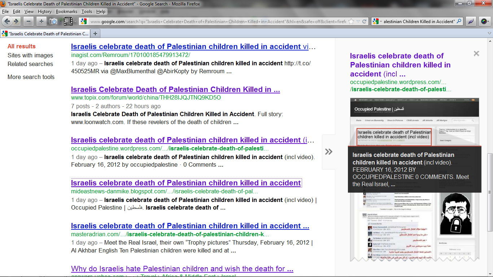Image resolution: width=493 pixels, height=277 pixels.
Task: Reload the page with the refresh icon
Action: tap(365, 21)
